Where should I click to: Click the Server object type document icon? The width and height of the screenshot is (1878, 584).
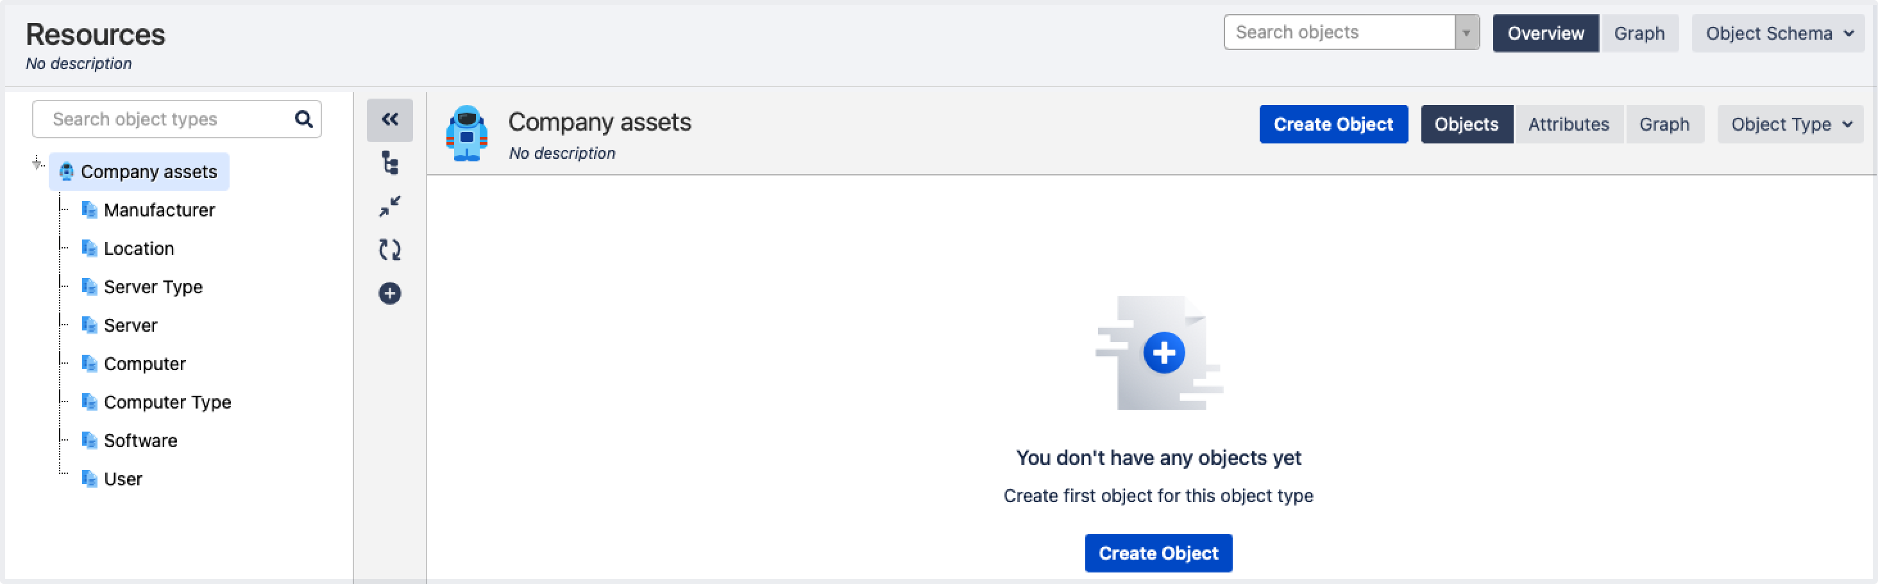pos(90,325)
